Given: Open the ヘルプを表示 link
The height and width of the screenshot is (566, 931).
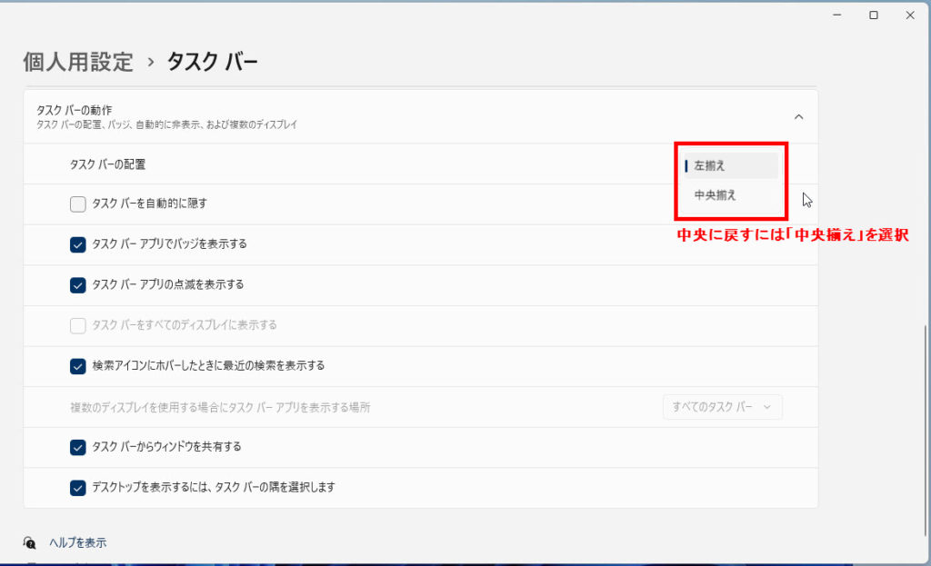Looking at the screenshot, I should [x=78, y=542].
